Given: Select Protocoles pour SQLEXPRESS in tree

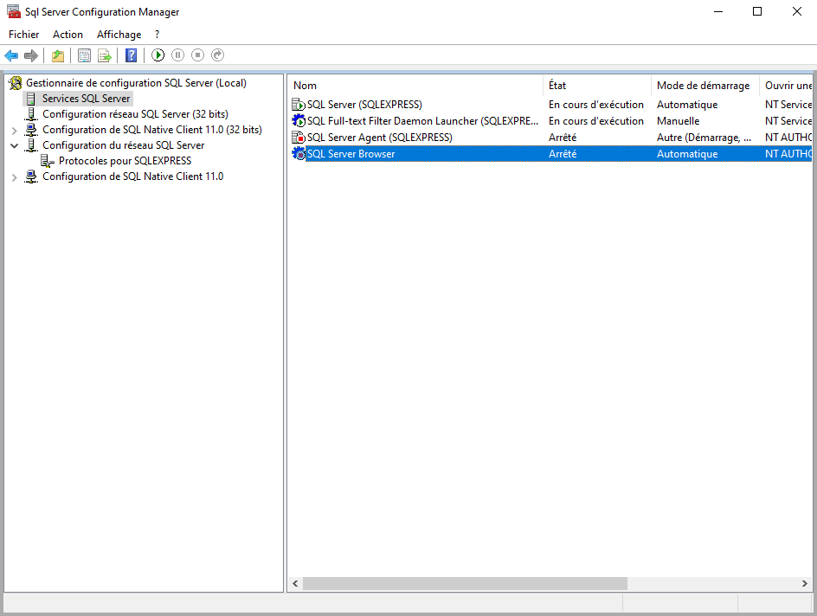Looking at the screenshot, I should (x=125, y=161).
